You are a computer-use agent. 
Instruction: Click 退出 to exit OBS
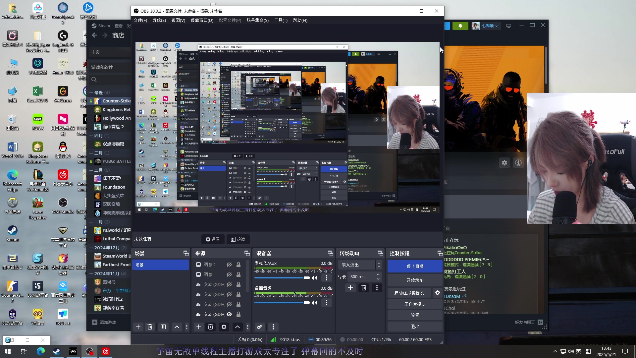(415, 327)
